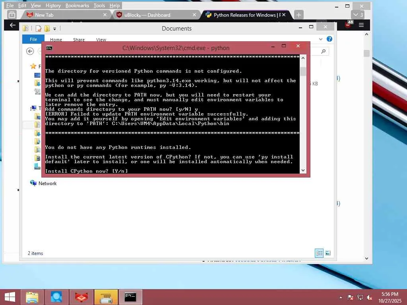
Task: Open the yellow printer app on taskbar
Action: pos(106,297)
